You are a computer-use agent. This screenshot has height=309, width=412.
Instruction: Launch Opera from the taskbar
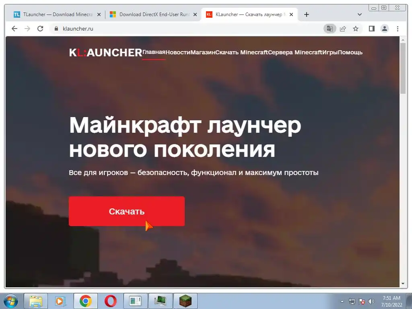point(110,301)
